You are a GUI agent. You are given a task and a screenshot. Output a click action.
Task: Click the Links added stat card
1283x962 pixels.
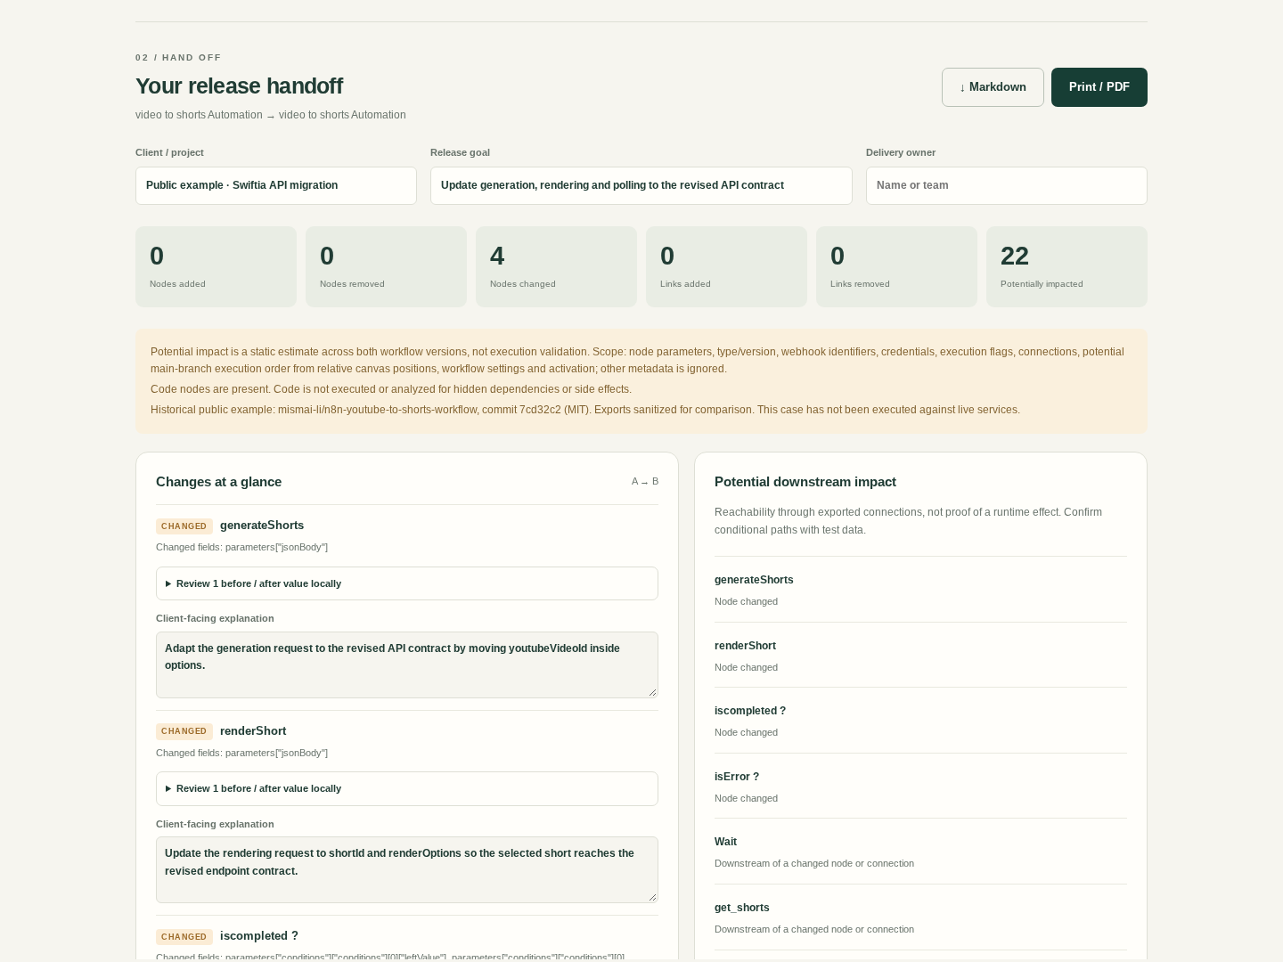click(x=726, y=266)
